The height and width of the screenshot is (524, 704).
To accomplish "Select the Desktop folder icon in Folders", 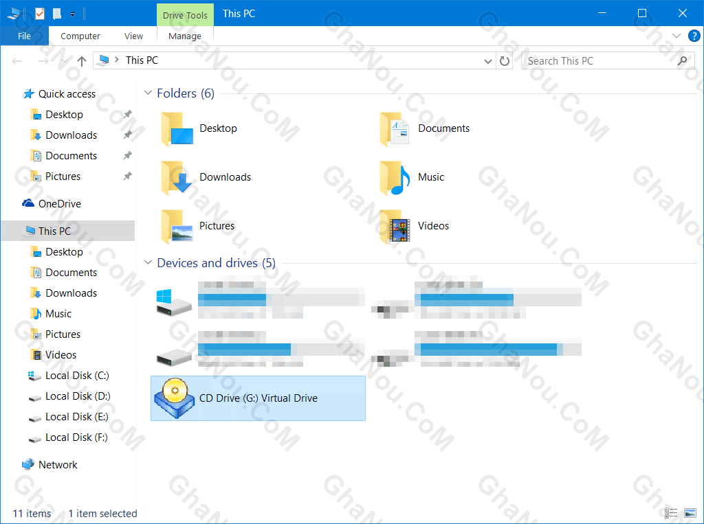I will [x=177, y=129].
